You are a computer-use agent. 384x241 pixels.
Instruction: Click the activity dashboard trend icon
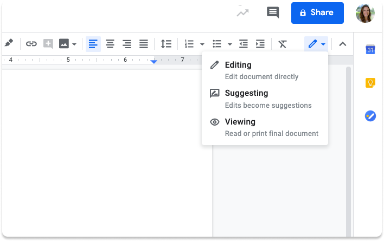coord(242,12)
